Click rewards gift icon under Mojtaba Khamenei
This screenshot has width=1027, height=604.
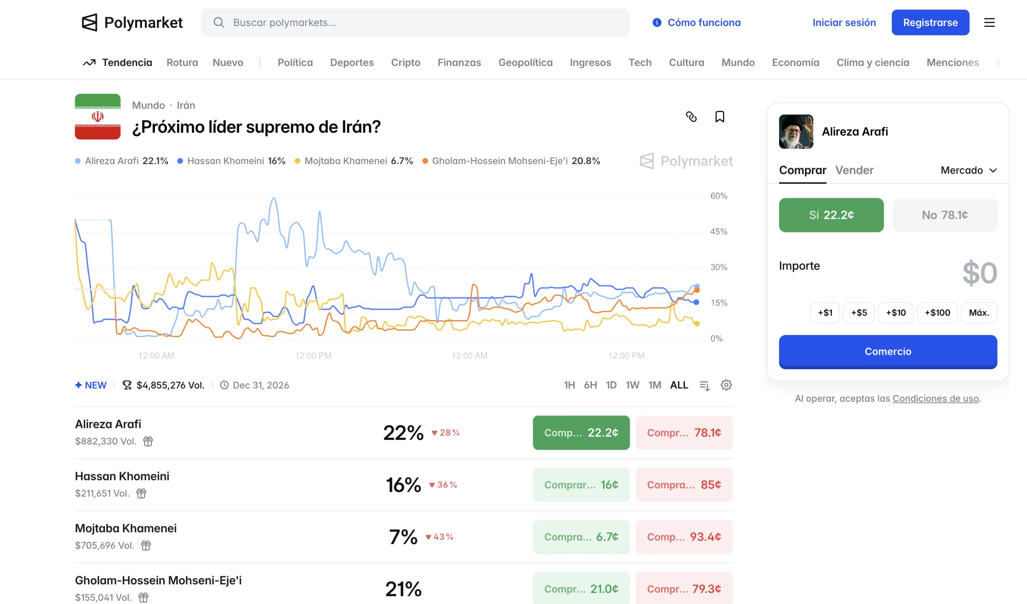pyautogui.click(x=146, y=545)
